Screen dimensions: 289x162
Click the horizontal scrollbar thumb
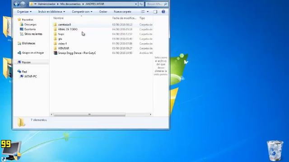tap(89, 114)
